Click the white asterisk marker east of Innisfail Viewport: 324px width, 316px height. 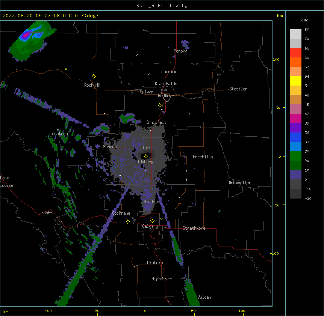coord(189,114)
